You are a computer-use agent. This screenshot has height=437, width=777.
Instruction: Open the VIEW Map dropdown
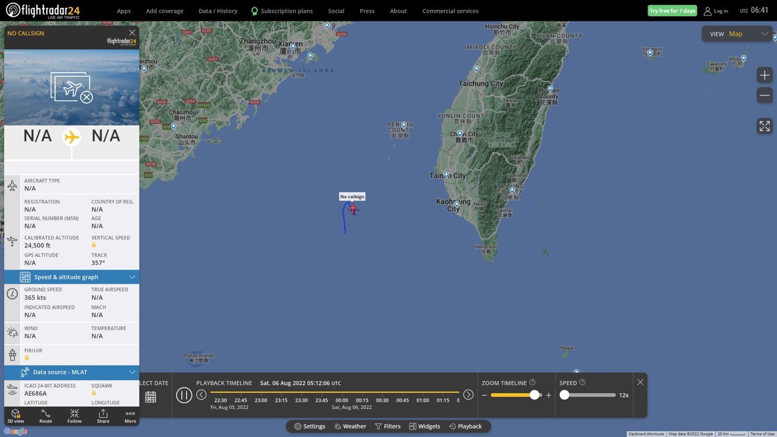point(738,33)
